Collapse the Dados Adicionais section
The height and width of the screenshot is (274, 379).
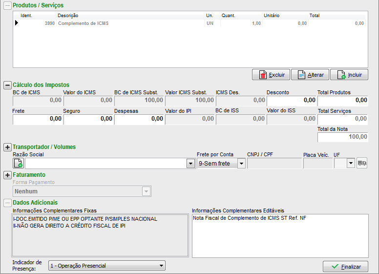point(7,203)
